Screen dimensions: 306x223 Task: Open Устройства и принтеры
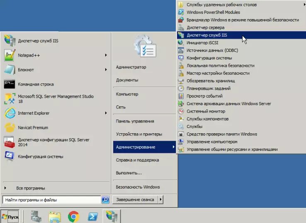(139, 134)
